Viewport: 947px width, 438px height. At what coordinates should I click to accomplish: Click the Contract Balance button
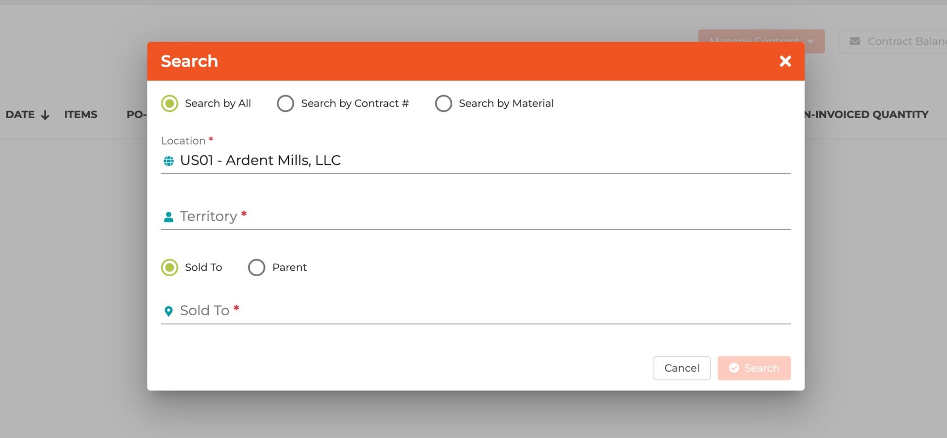pos(893,41)
